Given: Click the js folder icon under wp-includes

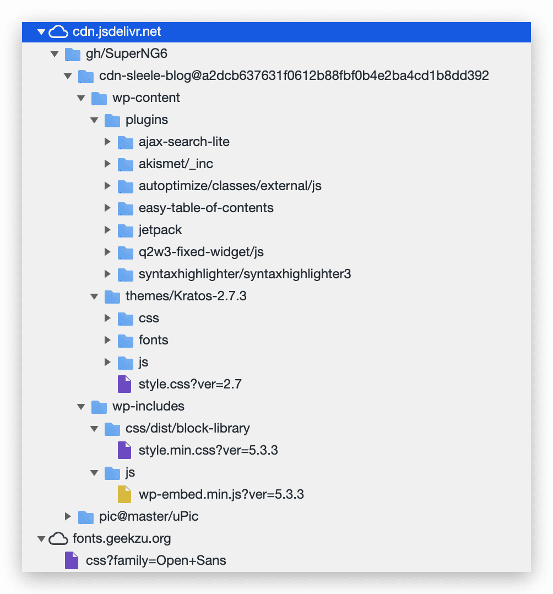Looking at the screenshot, I should pos(112,472).
